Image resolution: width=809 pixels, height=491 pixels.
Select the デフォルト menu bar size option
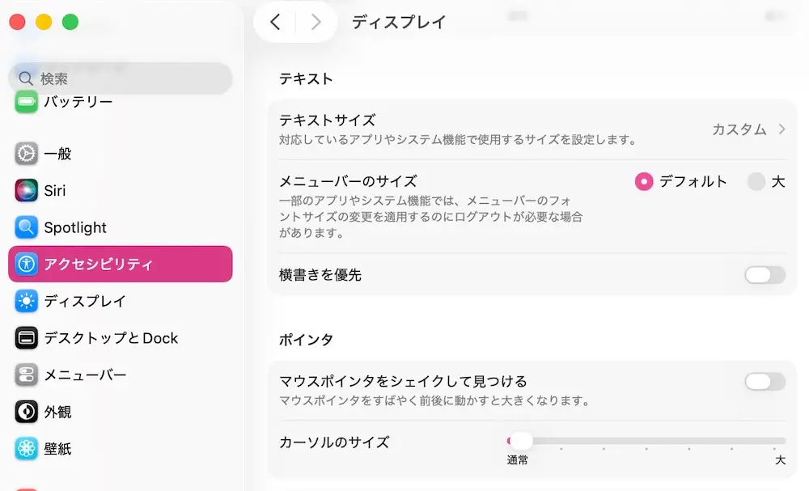645,182
